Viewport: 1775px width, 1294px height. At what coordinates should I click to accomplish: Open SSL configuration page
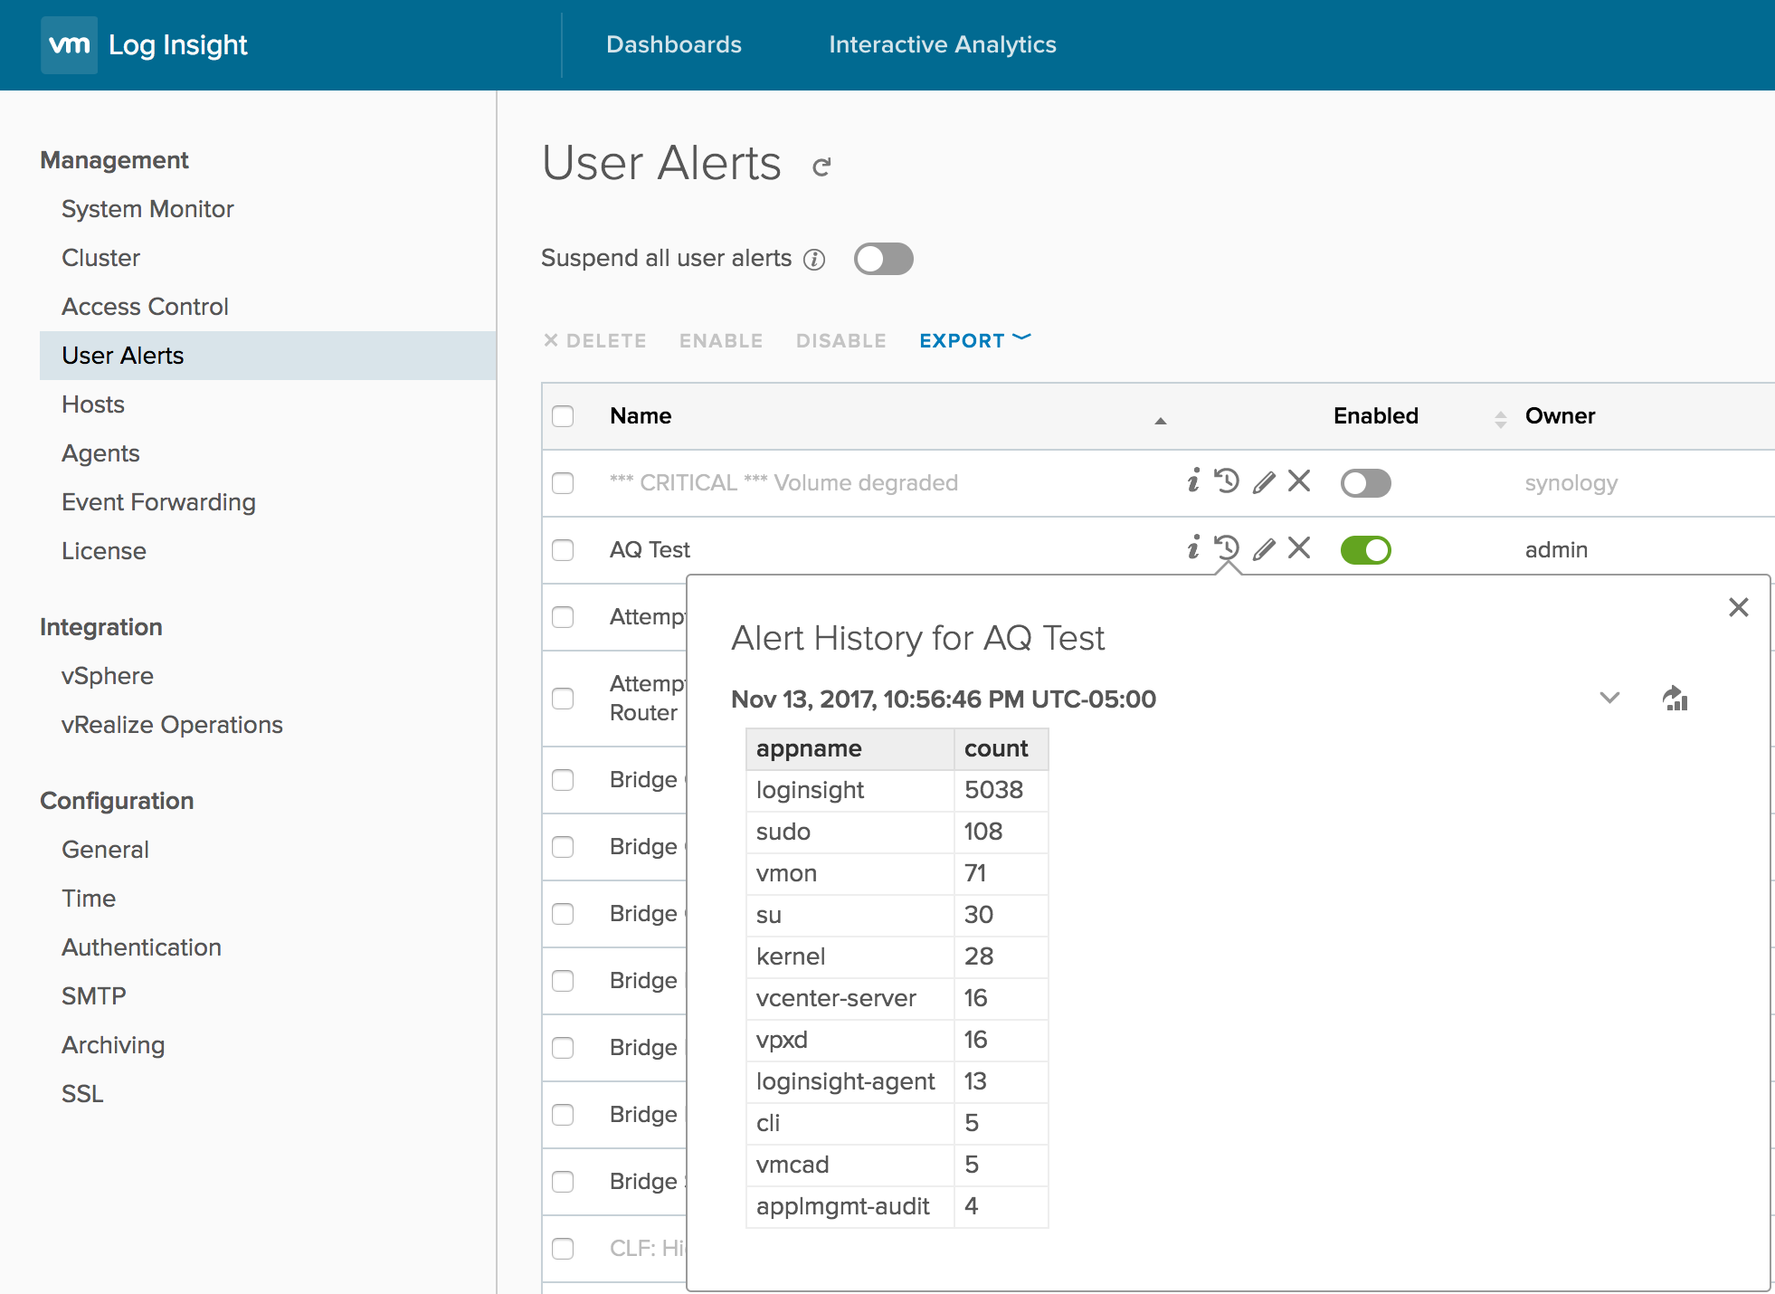point(82,1094)
